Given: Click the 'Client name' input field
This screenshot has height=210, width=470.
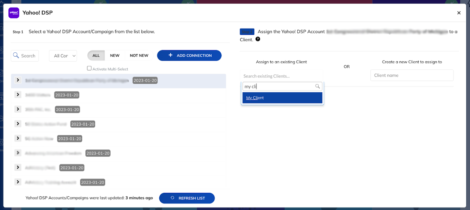Looking at the screenshot, I should 412,75.
